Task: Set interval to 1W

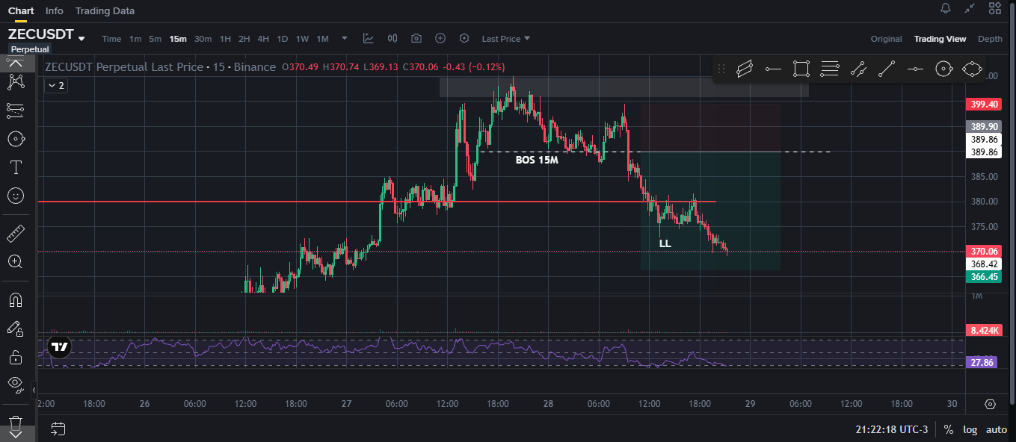Action: pyautogui.click(x=302, y=39)
